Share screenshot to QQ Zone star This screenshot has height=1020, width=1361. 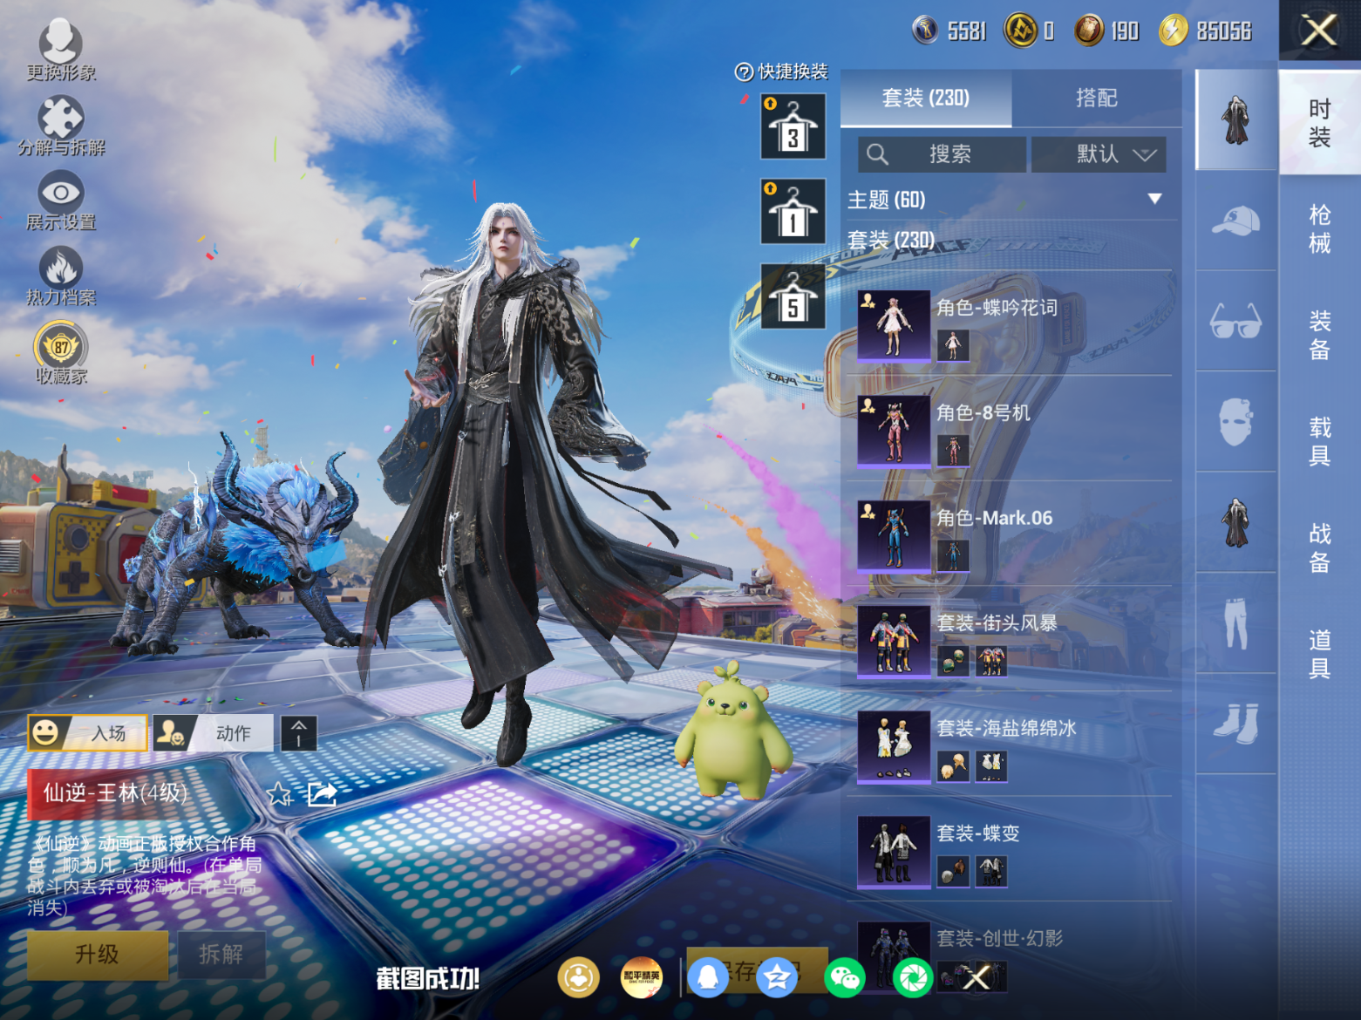coord(776,977)
